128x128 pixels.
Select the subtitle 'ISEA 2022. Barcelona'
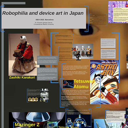pos(45,20)
